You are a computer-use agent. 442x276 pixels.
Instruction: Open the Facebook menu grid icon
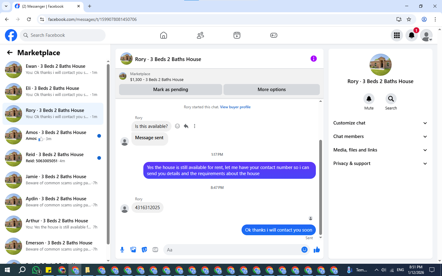click(x=397, y=35)
